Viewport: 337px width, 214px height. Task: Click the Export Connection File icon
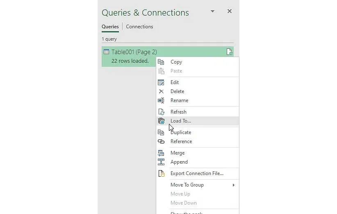pyautogui.click(x=161, y=173)
